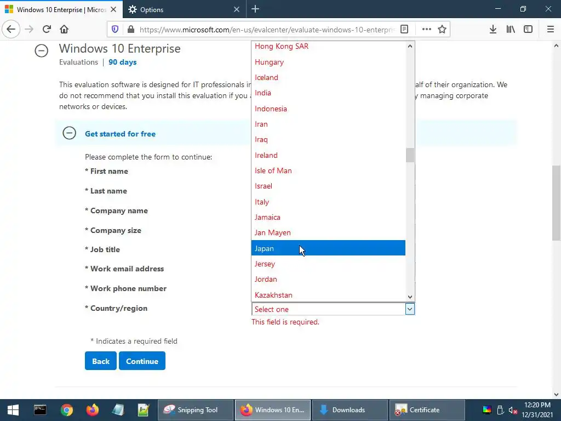Go back to the previous page
The width and height of the screenshot is (561, 421).
[x=11, y=29]
